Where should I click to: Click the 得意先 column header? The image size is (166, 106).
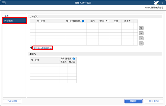[63, 62]
